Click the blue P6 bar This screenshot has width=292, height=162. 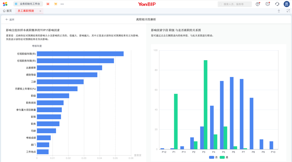pyautogui.click(x=232, y=113)
